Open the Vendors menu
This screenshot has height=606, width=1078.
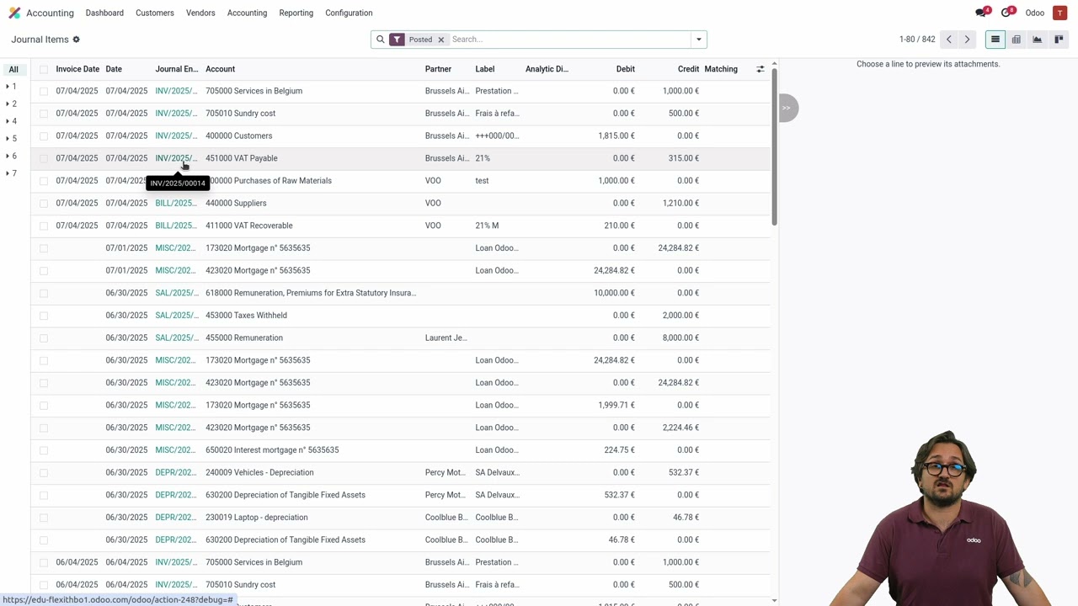pos(200,13)
